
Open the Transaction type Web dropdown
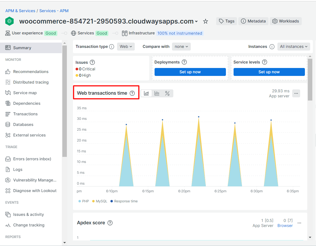pyautogui.click(x=126, y=47)
